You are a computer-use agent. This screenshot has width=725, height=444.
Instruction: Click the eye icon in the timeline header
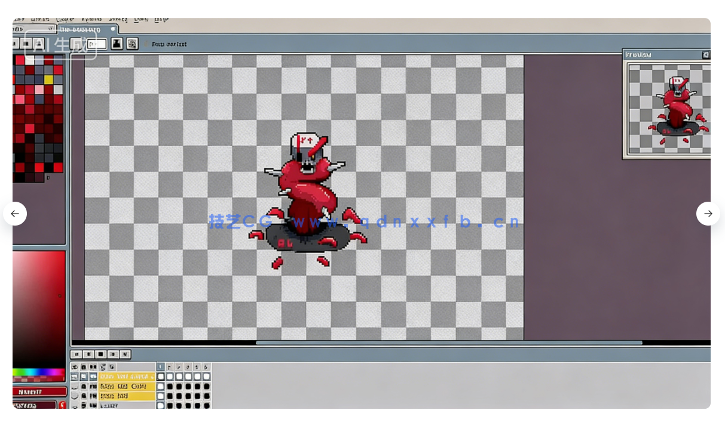(75, 367)
